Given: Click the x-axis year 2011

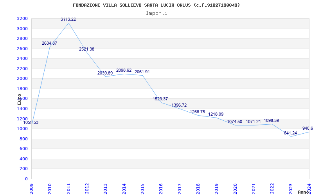Looking at the screenshot, I should pos(68,189).
